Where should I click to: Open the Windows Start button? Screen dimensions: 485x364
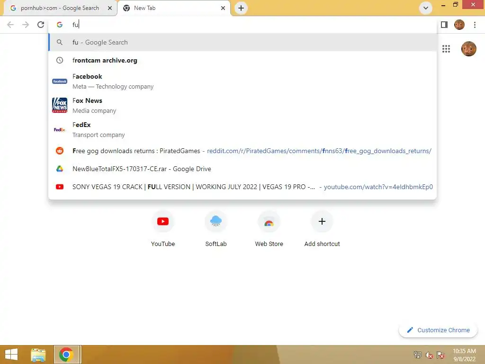11,355
